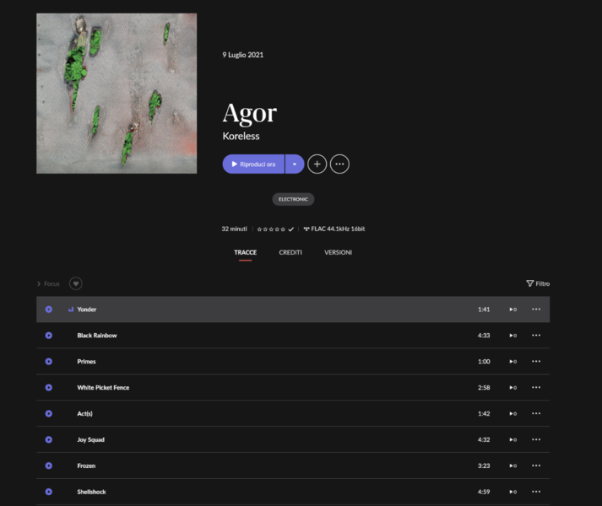
Task: Click the TIDAL FLAC 44.1kHz quality indicator
Action: [334, 229]
